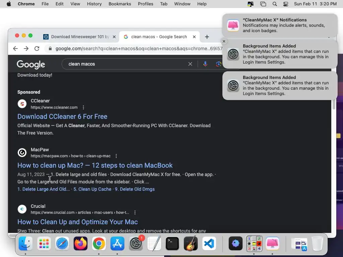
Task: Dismiss the Background Items Added notification
Action: (x=224, y=41)
